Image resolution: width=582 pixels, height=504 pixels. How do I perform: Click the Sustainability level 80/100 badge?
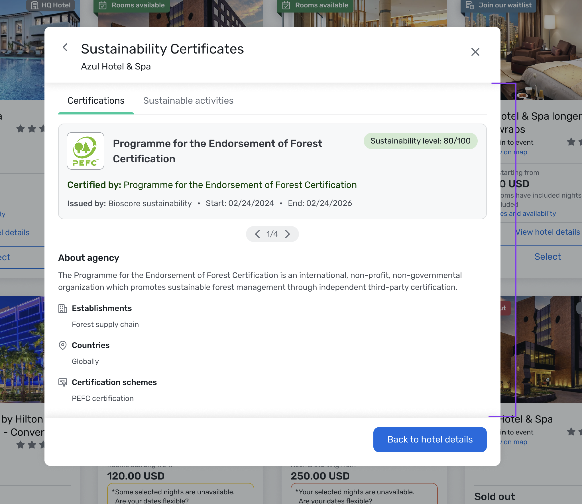point(420,141)
